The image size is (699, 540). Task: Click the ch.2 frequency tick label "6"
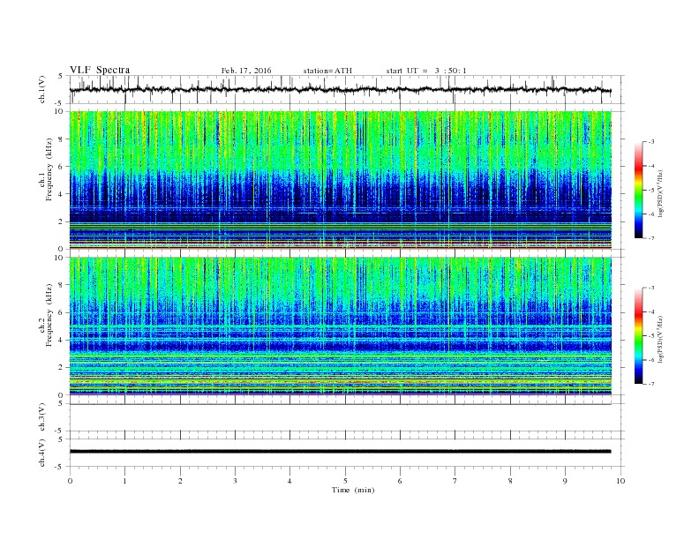tap(62, 312)
